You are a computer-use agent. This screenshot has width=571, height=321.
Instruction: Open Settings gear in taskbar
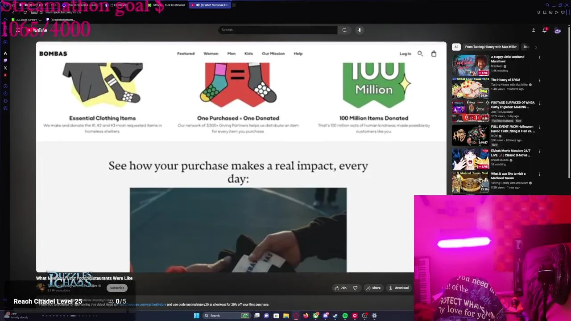(x=374, y=316)
